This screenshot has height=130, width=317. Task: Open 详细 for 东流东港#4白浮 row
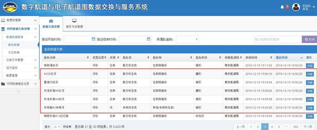310,99
